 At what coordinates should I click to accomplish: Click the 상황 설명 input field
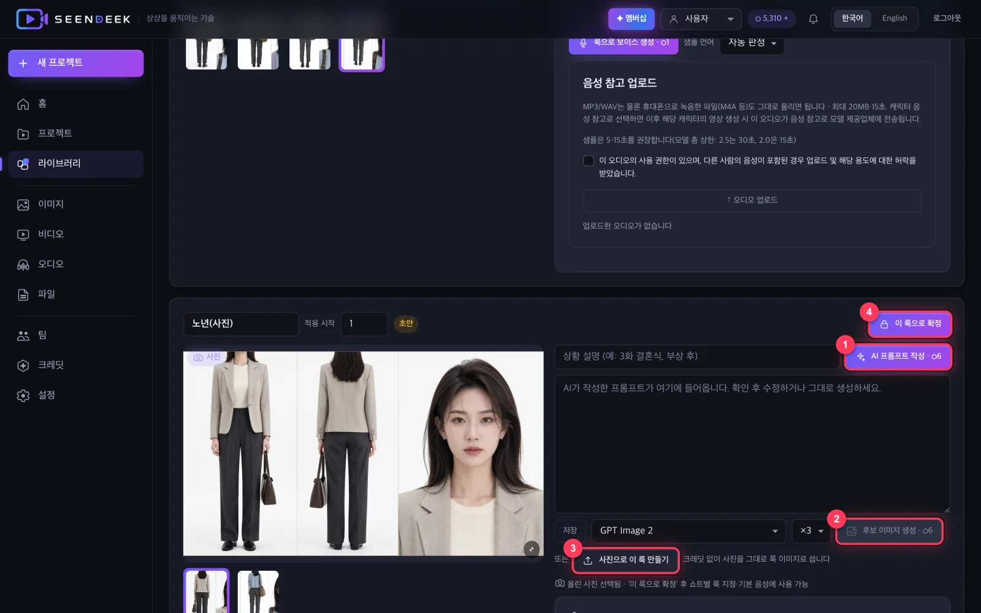(x=697, y=357)
